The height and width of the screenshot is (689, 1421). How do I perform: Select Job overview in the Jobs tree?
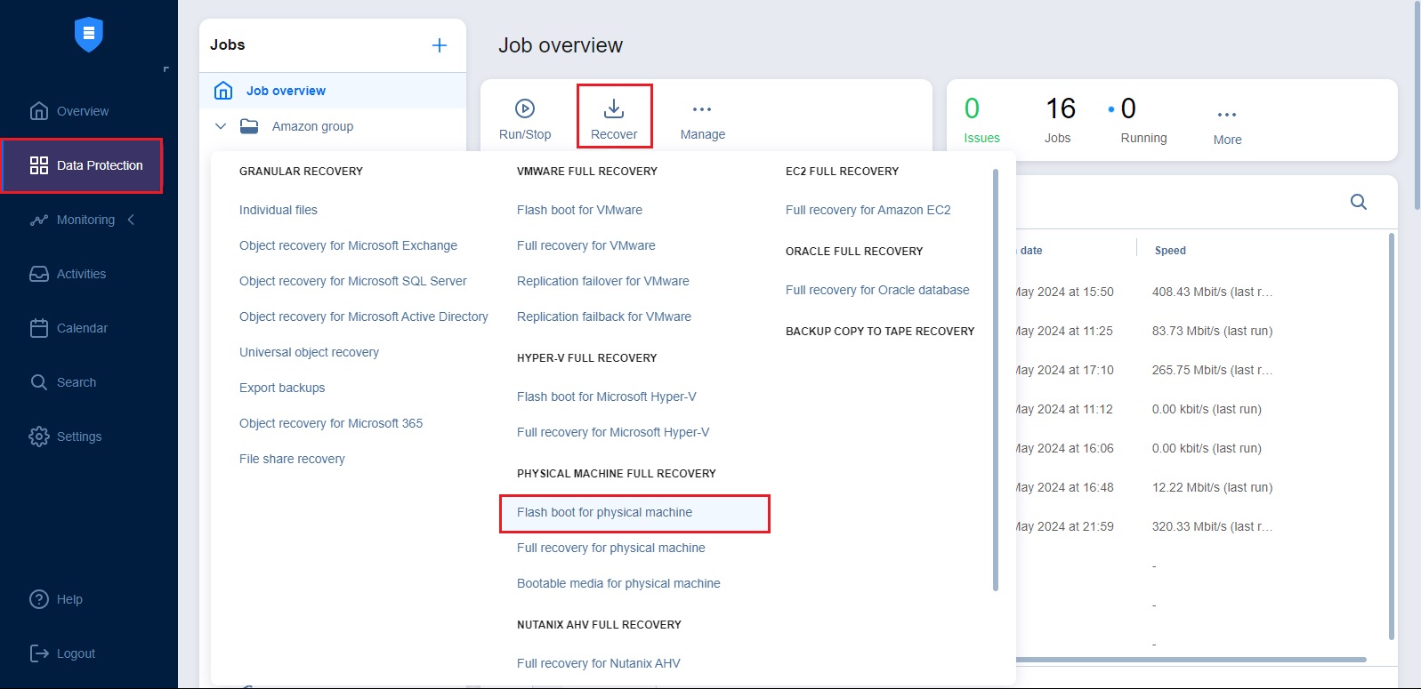pos(286,91)
